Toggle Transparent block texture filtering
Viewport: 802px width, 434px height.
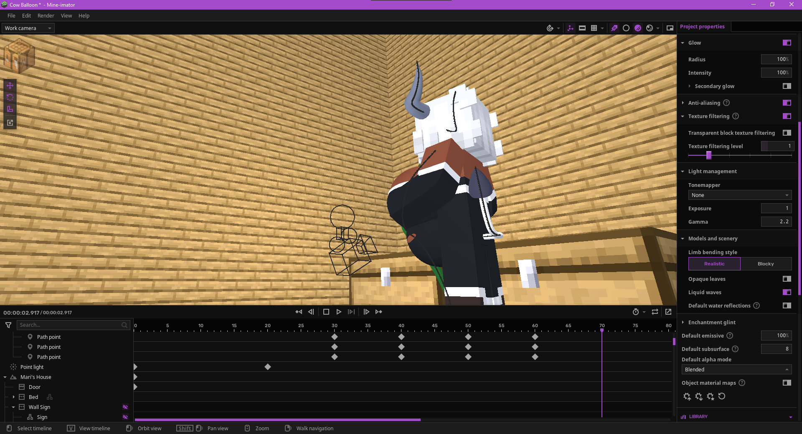point(787,133)
